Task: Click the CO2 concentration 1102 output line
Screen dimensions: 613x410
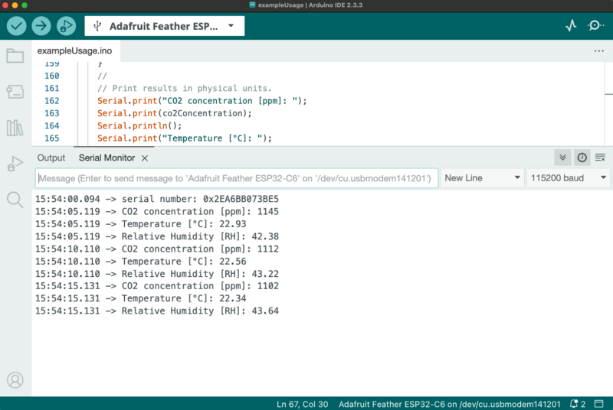Action: point(157,286)
